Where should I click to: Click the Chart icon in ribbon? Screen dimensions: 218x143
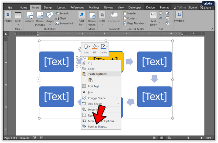pyautogui.click(x=61, y=18)
